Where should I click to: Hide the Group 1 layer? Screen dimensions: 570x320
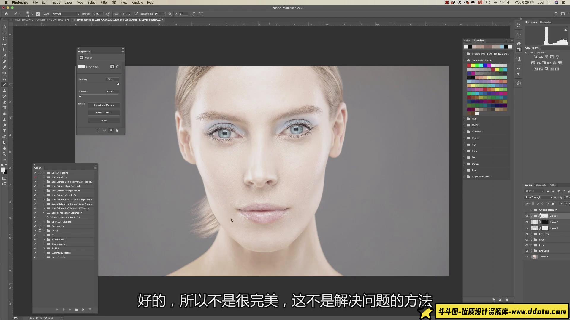[x=527, y=216]
